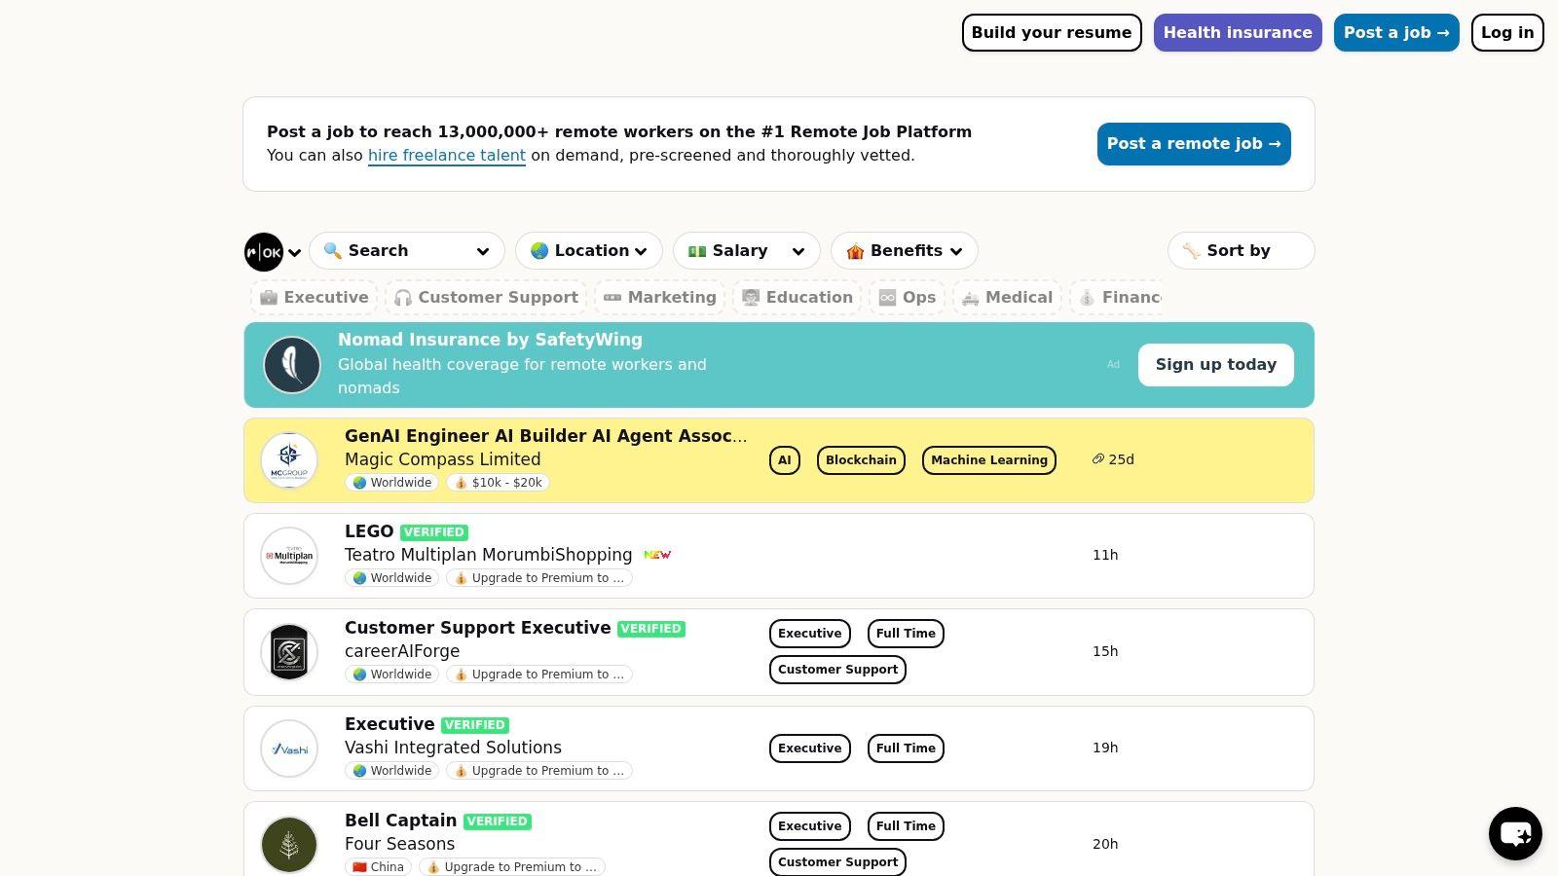Filter by the Machine Learning tag
The height and width of the screenshot is (876, 1558).
tap(989, 460)
